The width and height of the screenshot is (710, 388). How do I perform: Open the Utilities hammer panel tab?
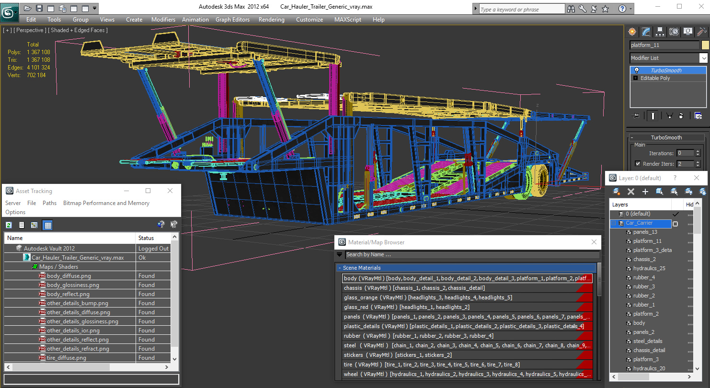coord(702,32)
